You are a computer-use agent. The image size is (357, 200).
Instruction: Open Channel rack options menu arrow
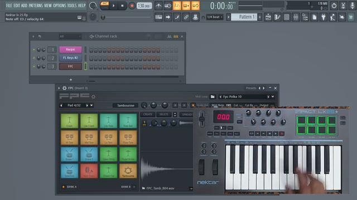click(x=33, y=36)
